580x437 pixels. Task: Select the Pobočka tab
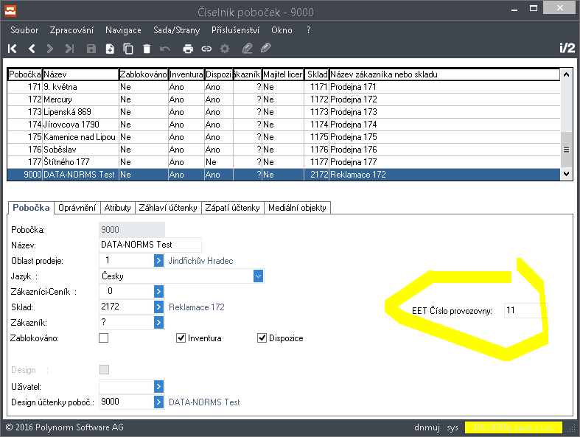[x=31, y=208]
